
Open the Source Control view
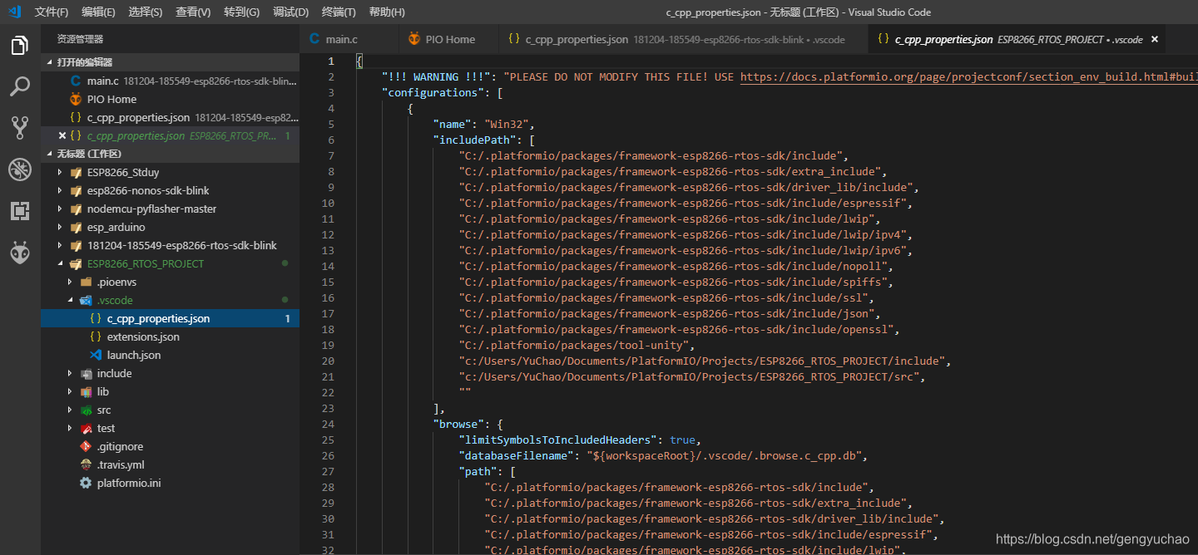pyautogui.click(x=20, y=127)
